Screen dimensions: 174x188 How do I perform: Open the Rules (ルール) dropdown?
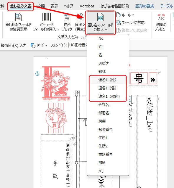[125, 15]
